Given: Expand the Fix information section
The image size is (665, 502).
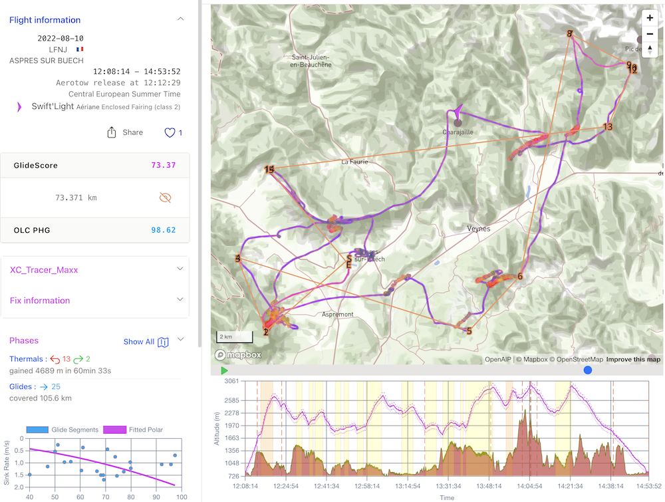Looking at the screenshot, I should (180, 300).
